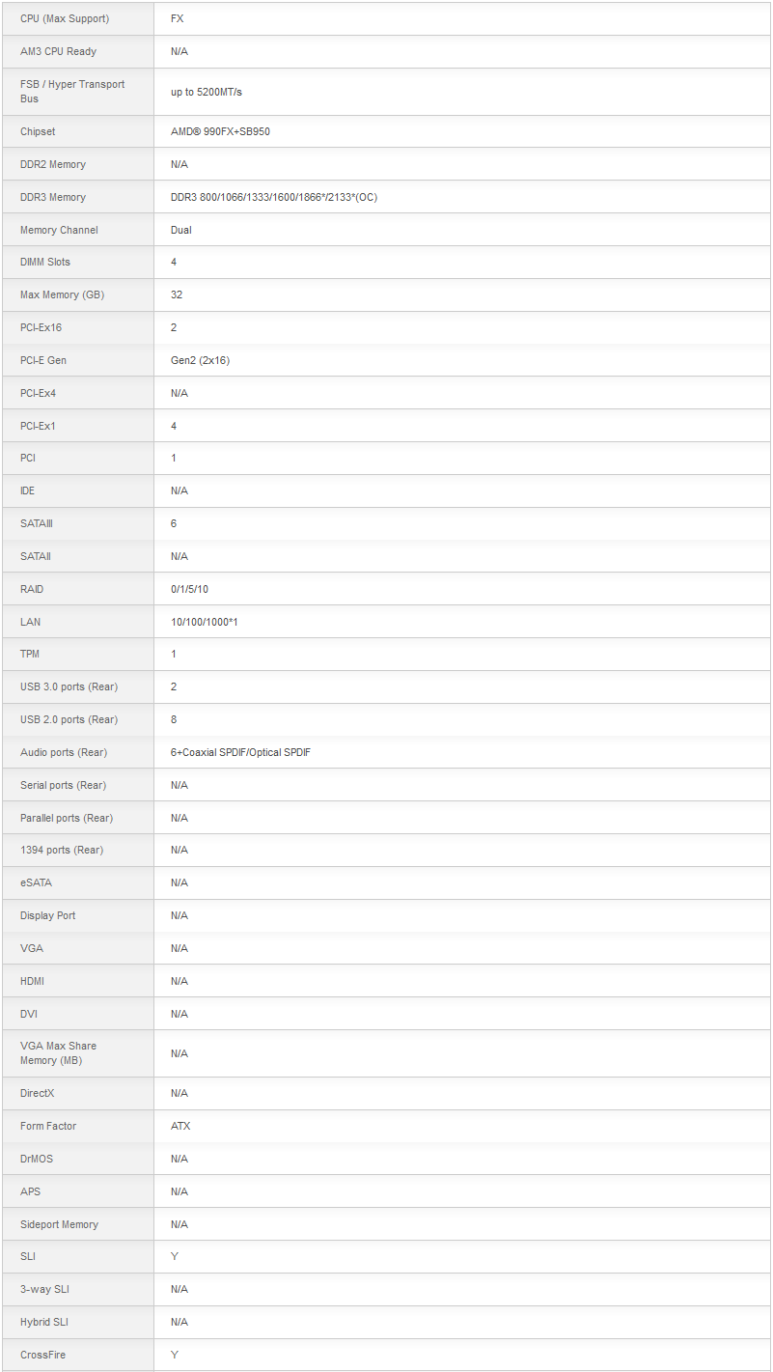Click the 'SATAIII' row label
This screenshot has height=1372, width=773.
tap(36, 523)
